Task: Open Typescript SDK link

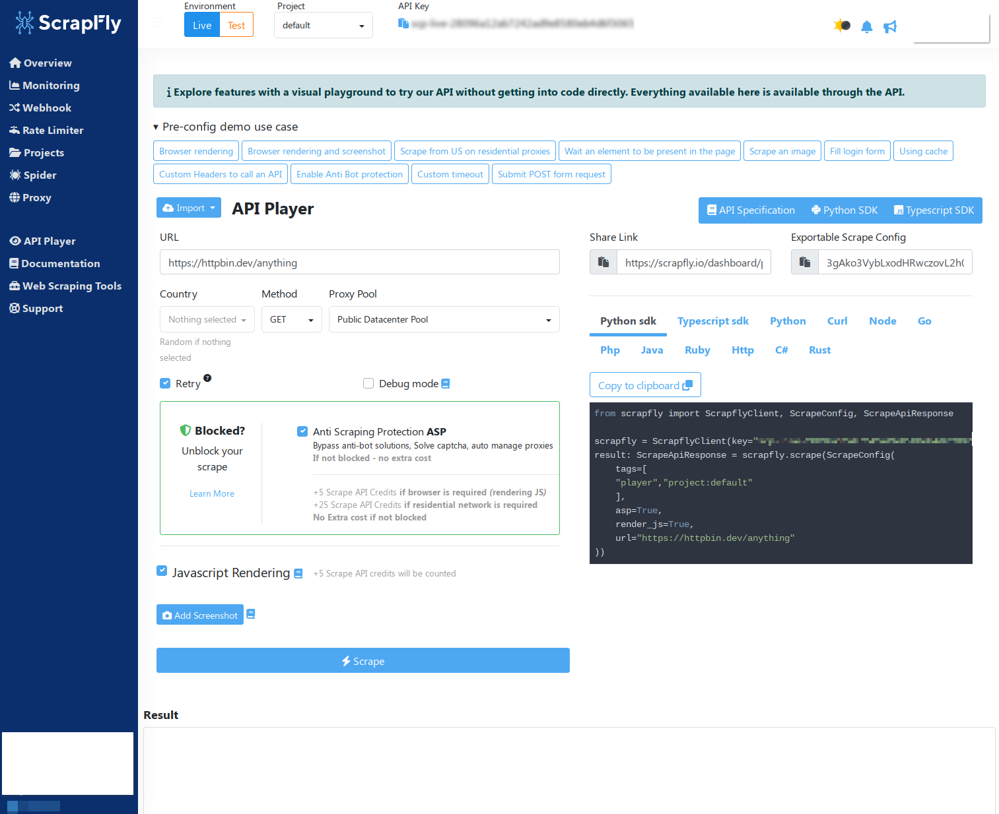Action: [x=934, y=210]
